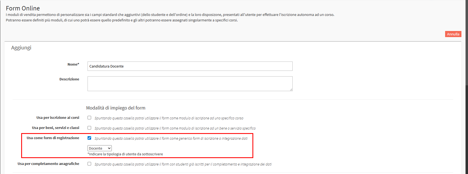The image size is (468, 174).
Task: Click inside the empty Descrizione text area
Action: (x=190, y=83)
